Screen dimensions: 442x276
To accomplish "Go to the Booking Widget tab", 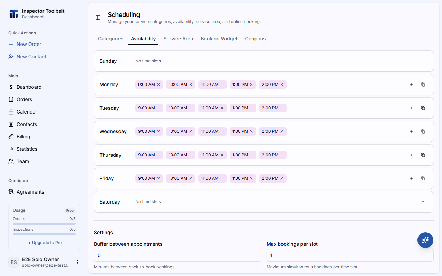I will (219, 39).
